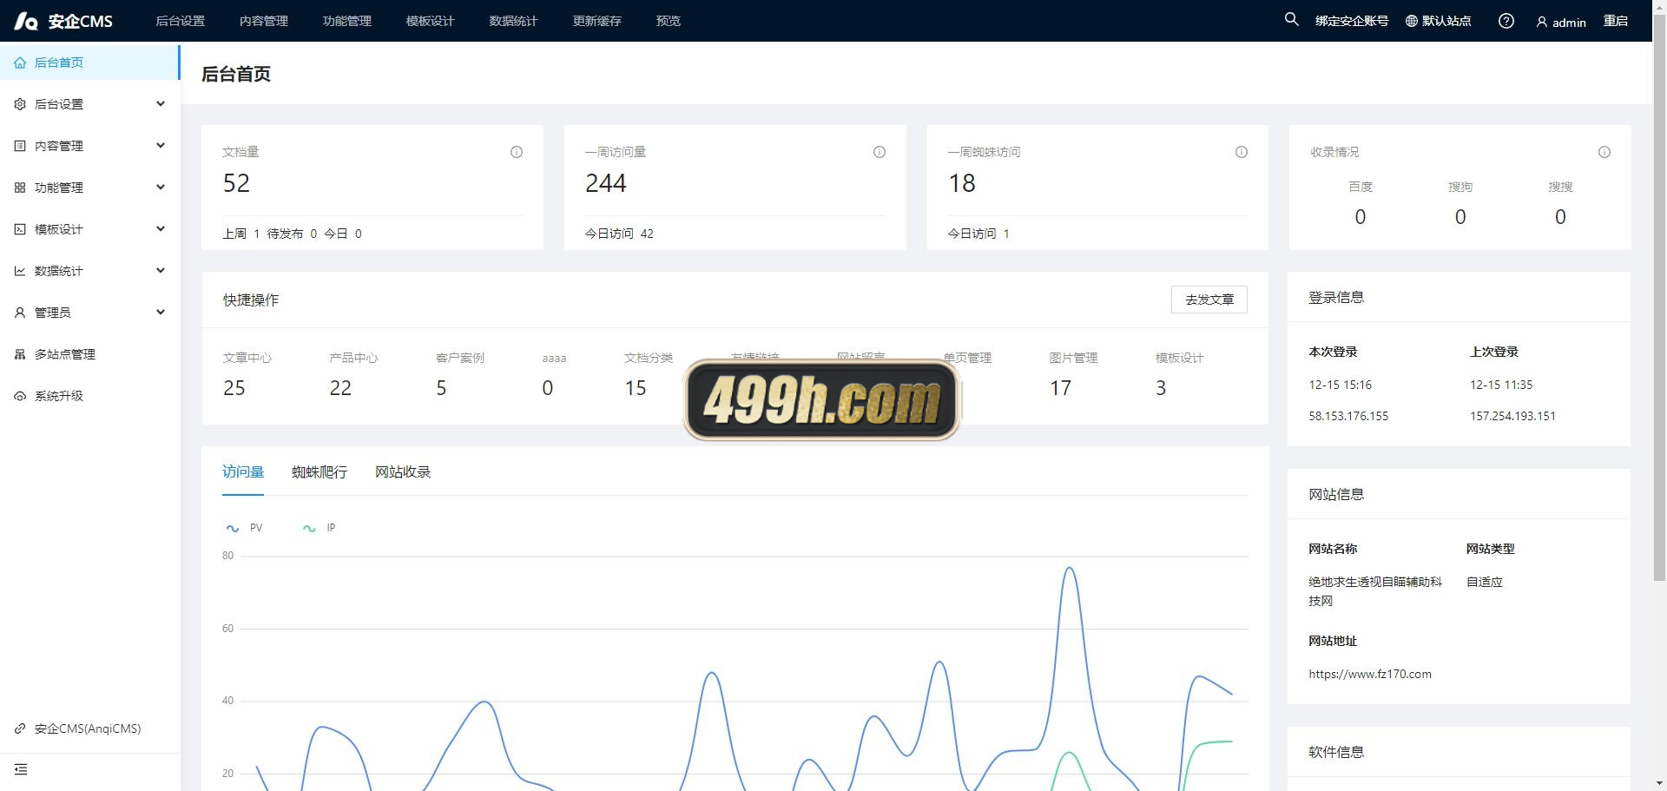Click the multi-site icon beside 多站点管理
This screenshot has height=791, width=1667.
[x=20, y=354]
